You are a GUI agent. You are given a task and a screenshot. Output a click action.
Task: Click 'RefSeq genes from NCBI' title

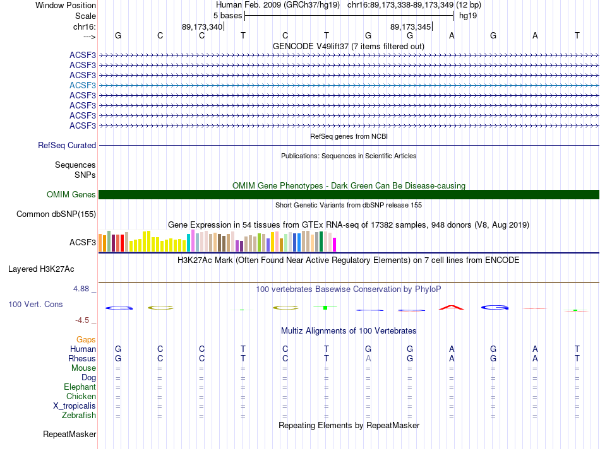tap(349, 136)
